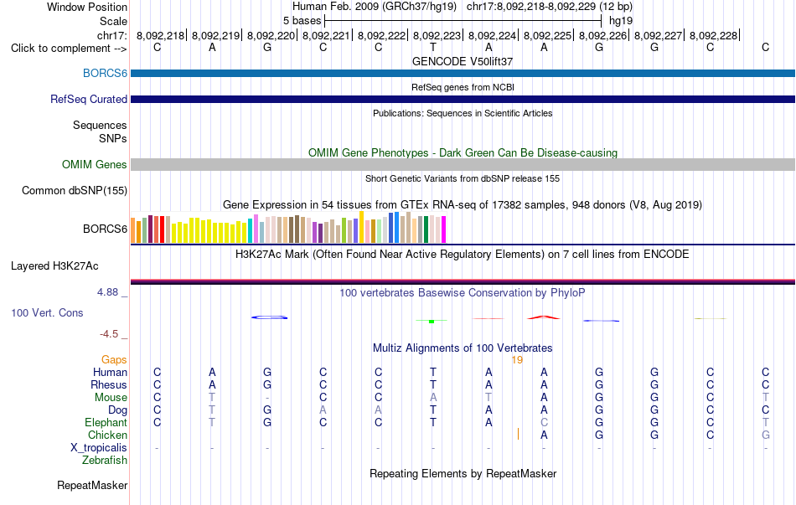Screen dimensions: 796x505
Task: Click the Scale label
Action: point(113,21)
